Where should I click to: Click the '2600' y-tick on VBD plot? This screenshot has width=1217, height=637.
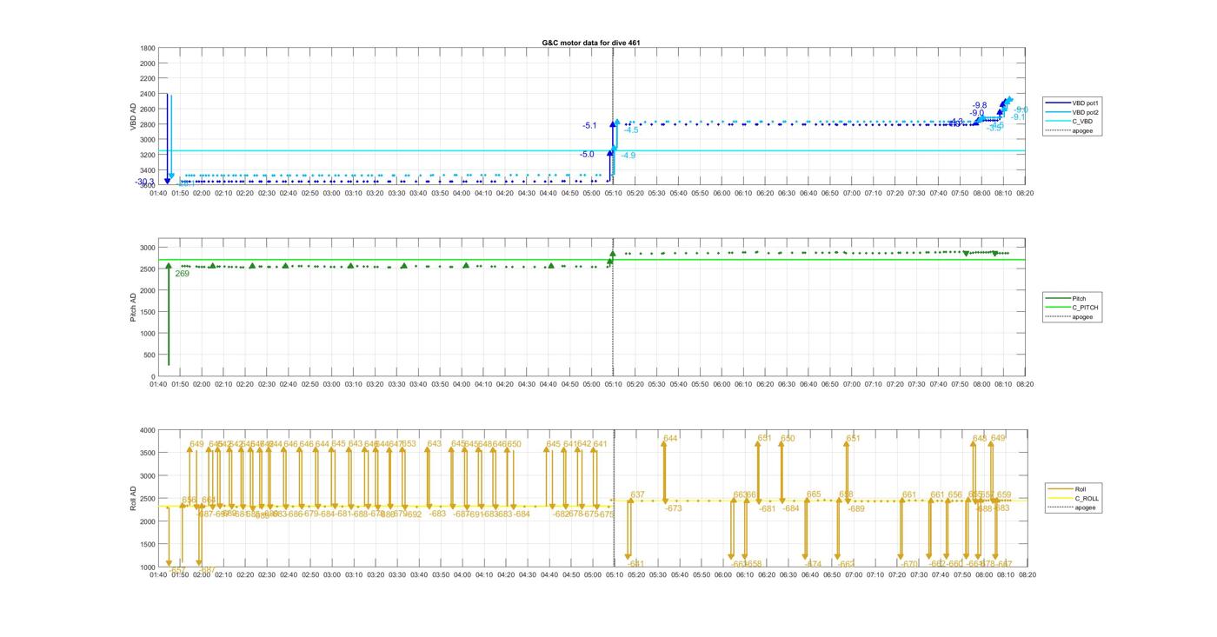click(148, 109)
